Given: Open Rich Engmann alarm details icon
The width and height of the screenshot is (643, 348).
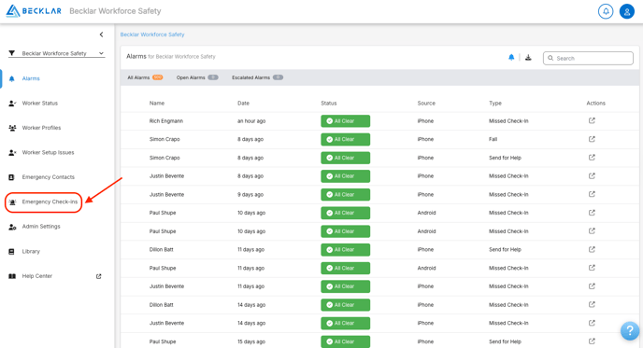Looking at the screenshot, I should pos(592,120).
